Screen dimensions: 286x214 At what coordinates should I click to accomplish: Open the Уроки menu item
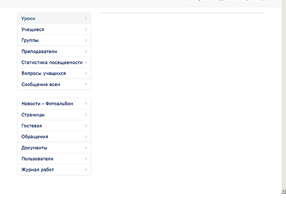28,19
